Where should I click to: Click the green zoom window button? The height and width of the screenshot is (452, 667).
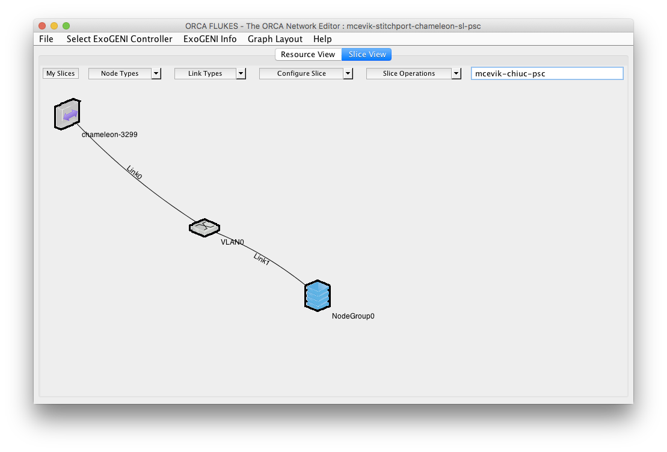(66, 26)
